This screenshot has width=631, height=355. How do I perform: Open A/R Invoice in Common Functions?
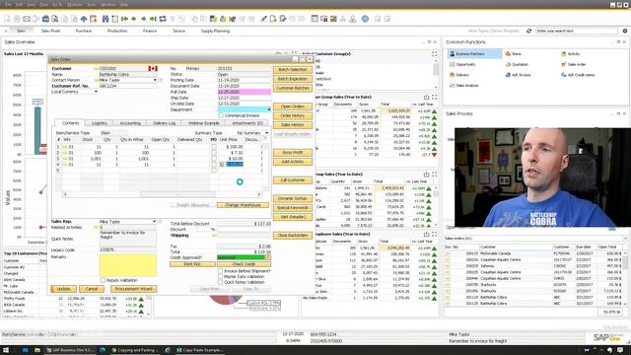point(518,75)
